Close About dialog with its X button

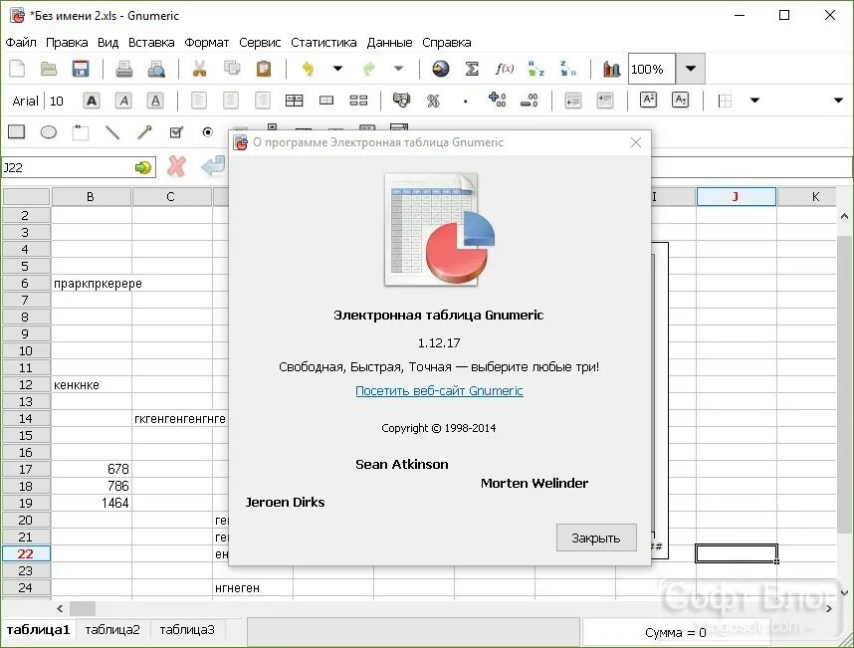(x=636, y=142)
